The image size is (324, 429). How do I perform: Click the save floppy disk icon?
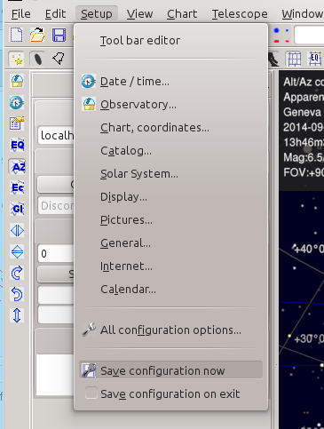click(59, 35)
